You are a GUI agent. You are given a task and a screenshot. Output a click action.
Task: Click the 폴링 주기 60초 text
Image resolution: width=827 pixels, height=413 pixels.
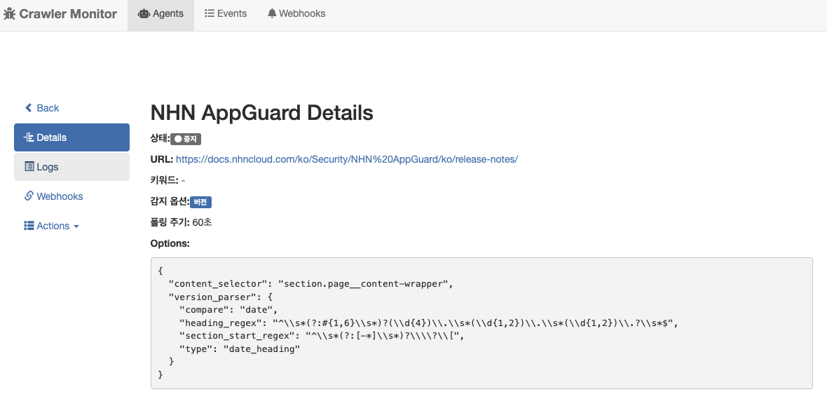pos(181,222)
